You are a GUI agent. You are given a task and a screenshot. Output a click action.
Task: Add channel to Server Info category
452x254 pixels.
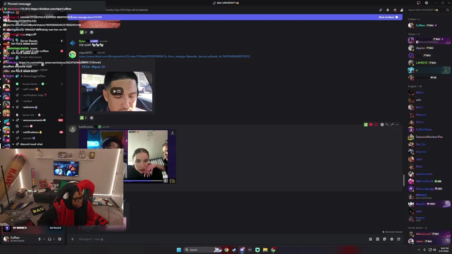pyautogui.click(x=61, y=115)
